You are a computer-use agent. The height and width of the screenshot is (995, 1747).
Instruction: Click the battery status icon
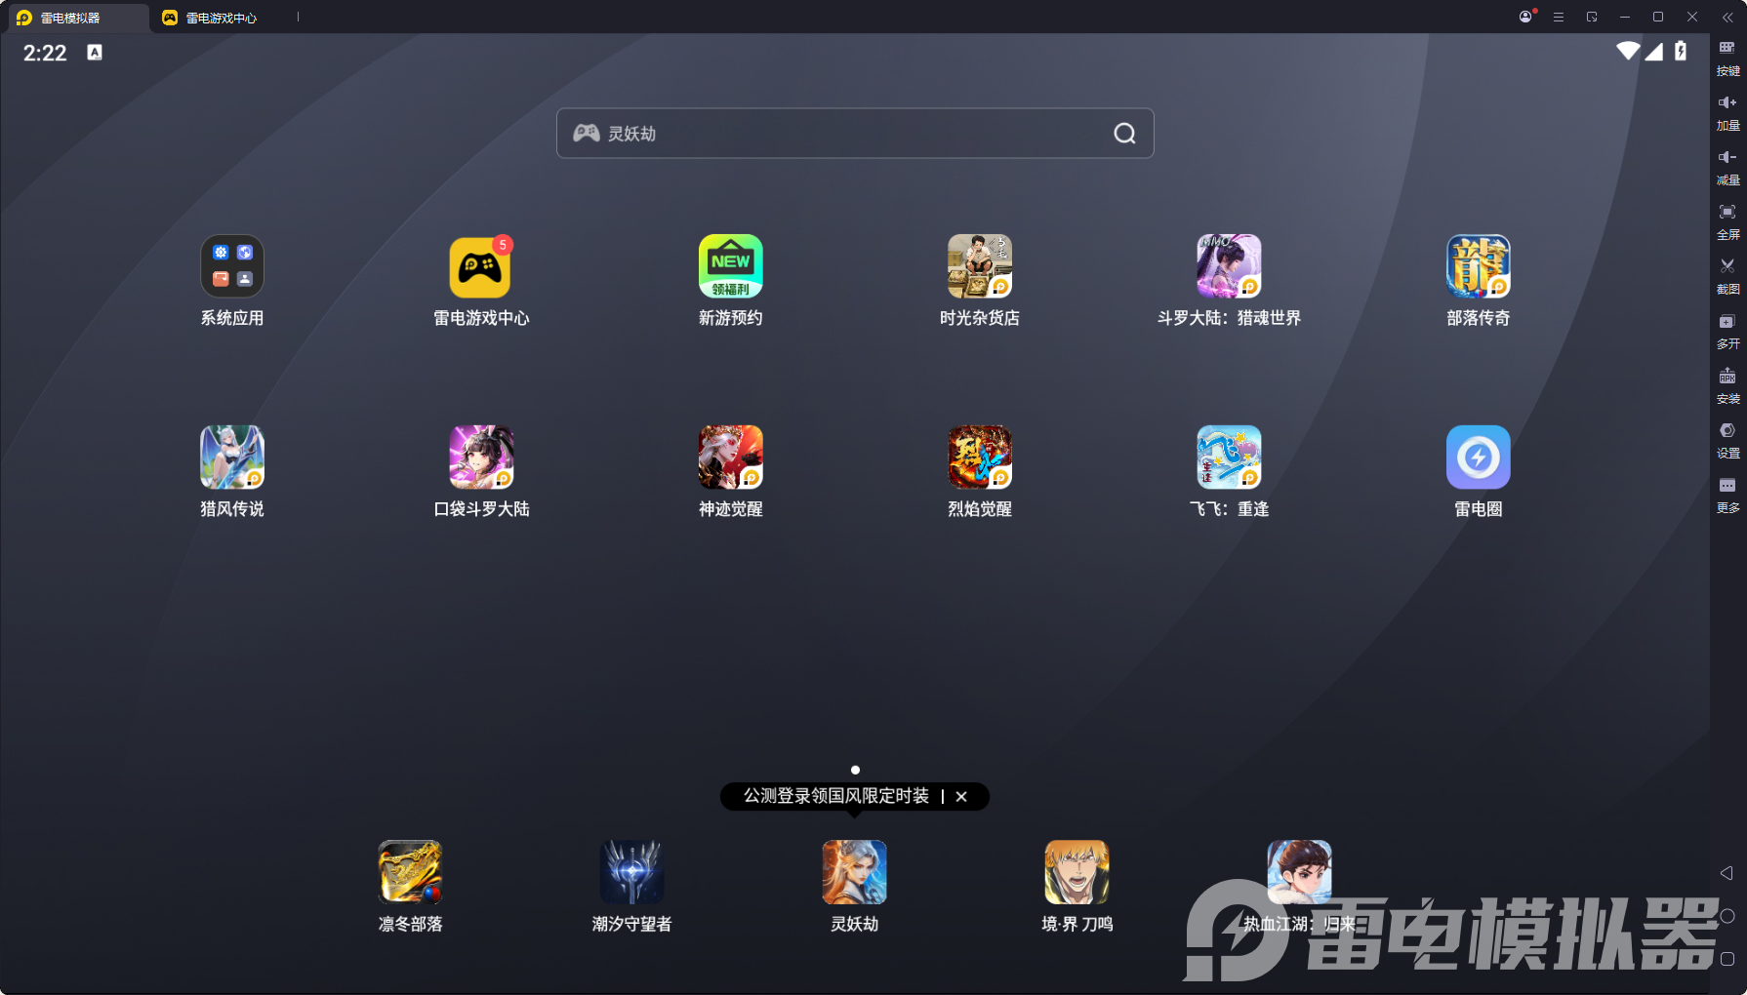[x=1681, y=51]
